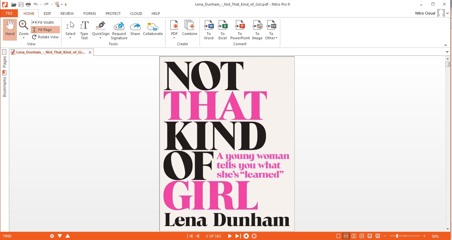The height and width of the screenshot is (240, 452).
Task: Click Rotate View
Action: (45, 37)
